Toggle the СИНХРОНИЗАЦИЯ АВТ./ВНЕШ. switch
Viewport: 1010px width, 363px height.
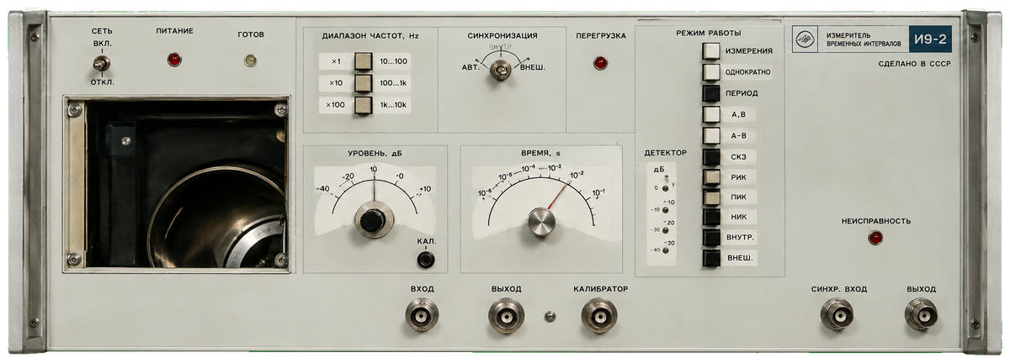(500, 71)
